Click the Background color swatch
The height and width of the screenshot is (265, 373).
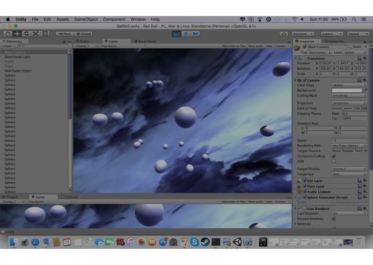(347, 90)
